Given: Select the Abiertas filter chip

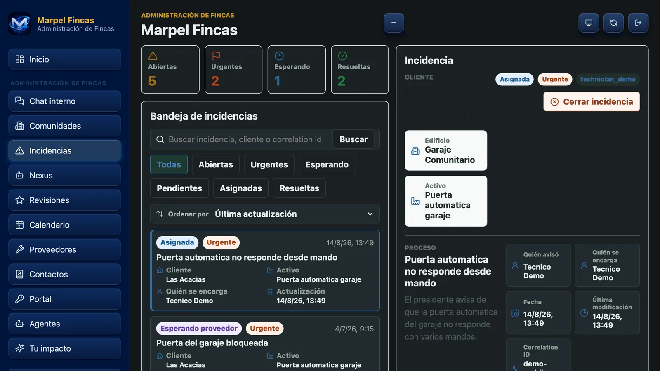Looking at the screenshot, I should (216, 164).
